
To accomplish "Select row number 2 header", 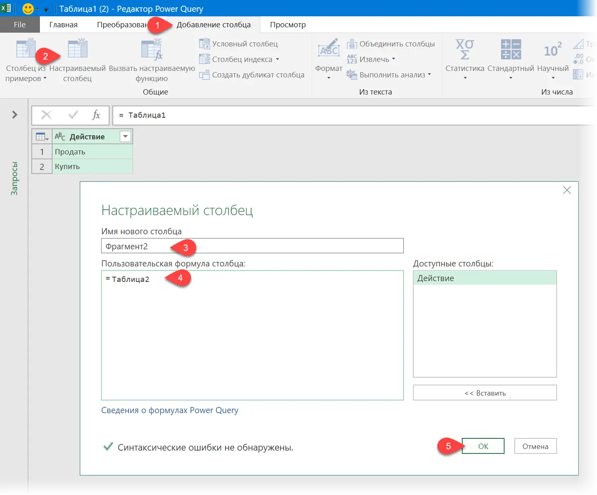I will click(x=42, y=167).
